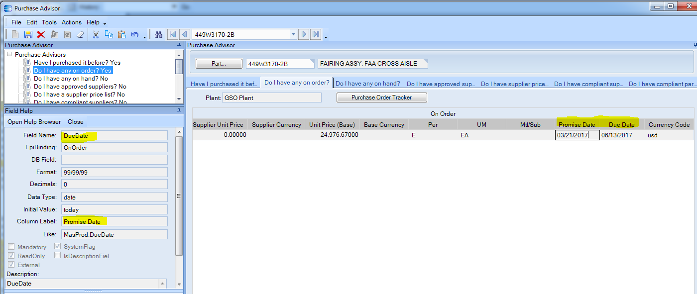Switch to 'Do I have compliant sup...' tab
Screen dimensions: 697x294
tap(588, 84)
